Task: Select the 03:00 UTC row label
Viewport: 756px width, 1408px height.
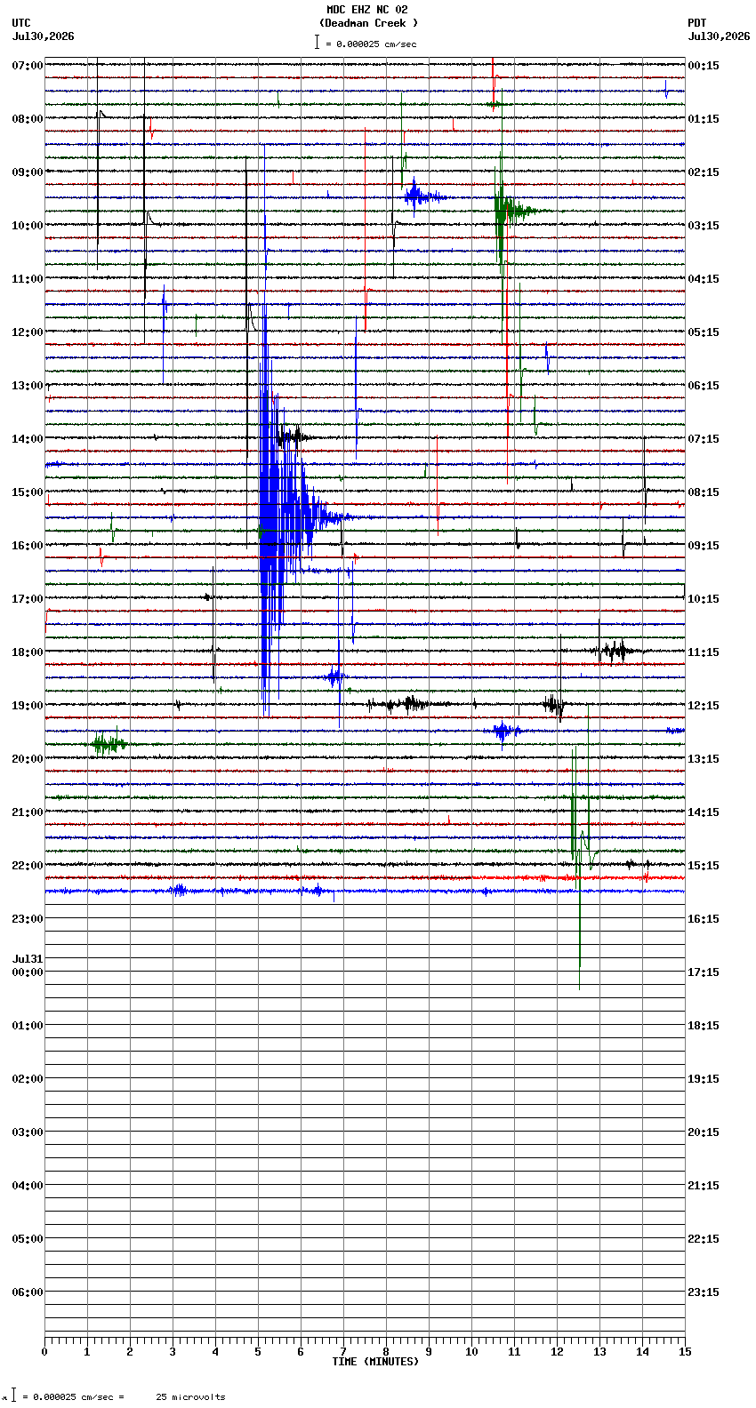Action: (x=28, y=1132)
